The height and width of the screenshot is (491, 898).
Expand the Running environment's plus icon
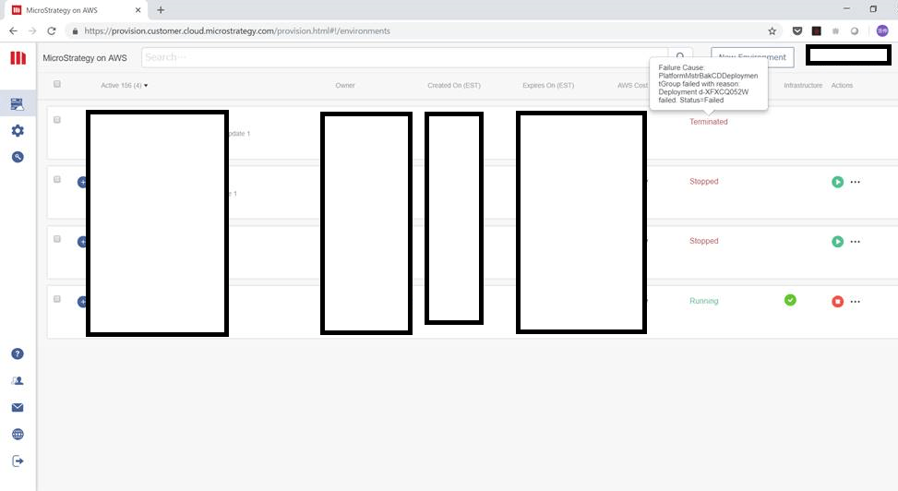(82, 302)
